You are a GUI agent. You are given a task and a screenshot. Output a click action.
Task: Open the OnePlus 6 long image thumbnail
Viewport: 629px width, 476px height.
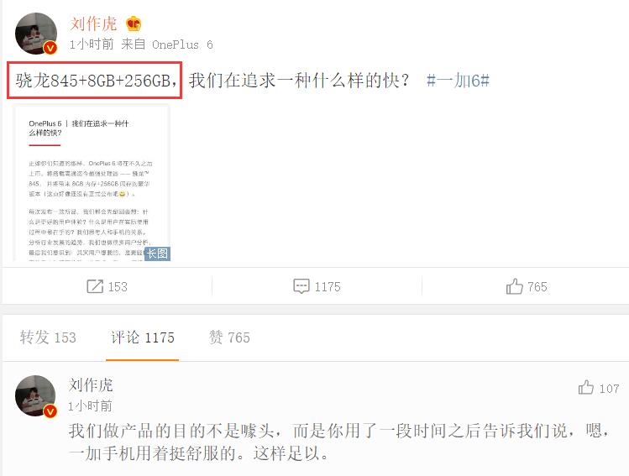click(92, 182)
